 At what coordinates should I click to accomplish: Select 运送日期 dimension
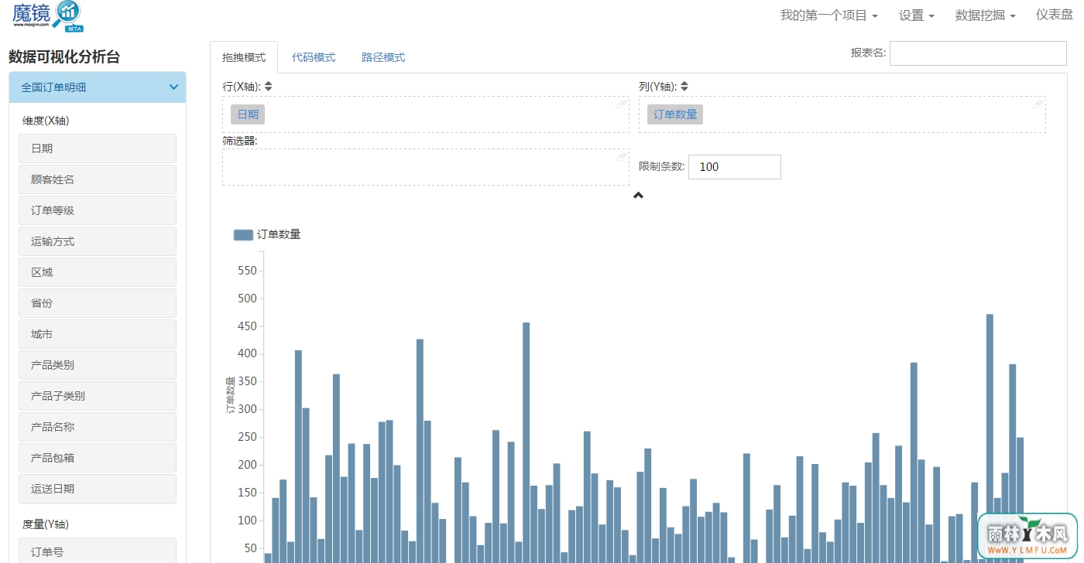point(98,489)
